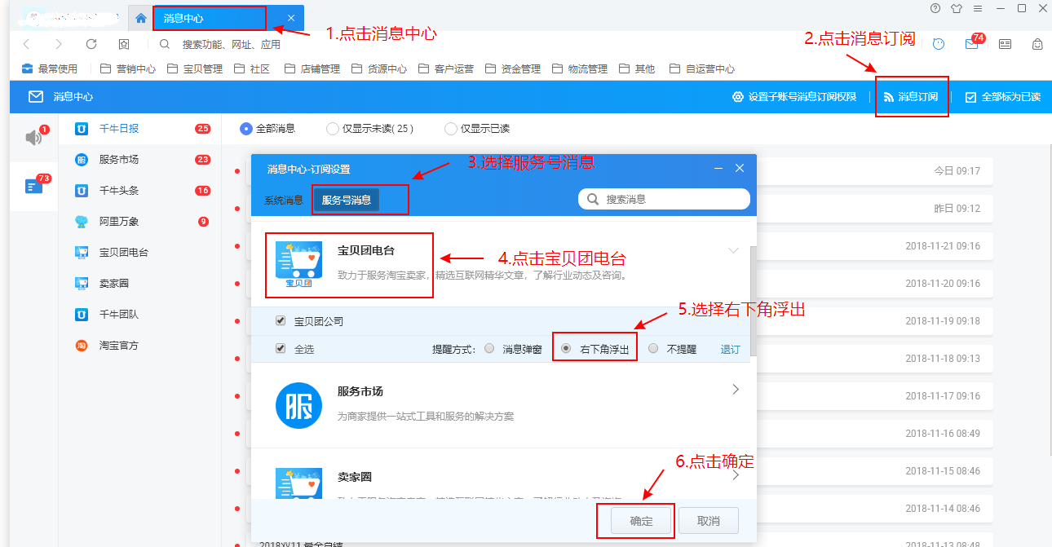Collapse the 宝贝团电台 section chevron
The height and width of the screenshot is (547, 1052).
point(734,250)
